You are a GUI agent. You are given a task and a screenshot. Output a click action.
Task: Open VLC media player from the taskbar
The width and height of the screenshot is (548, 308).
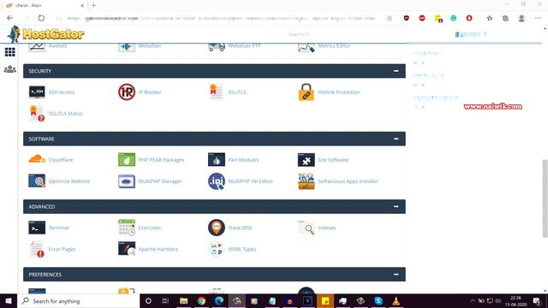[396, 300]
